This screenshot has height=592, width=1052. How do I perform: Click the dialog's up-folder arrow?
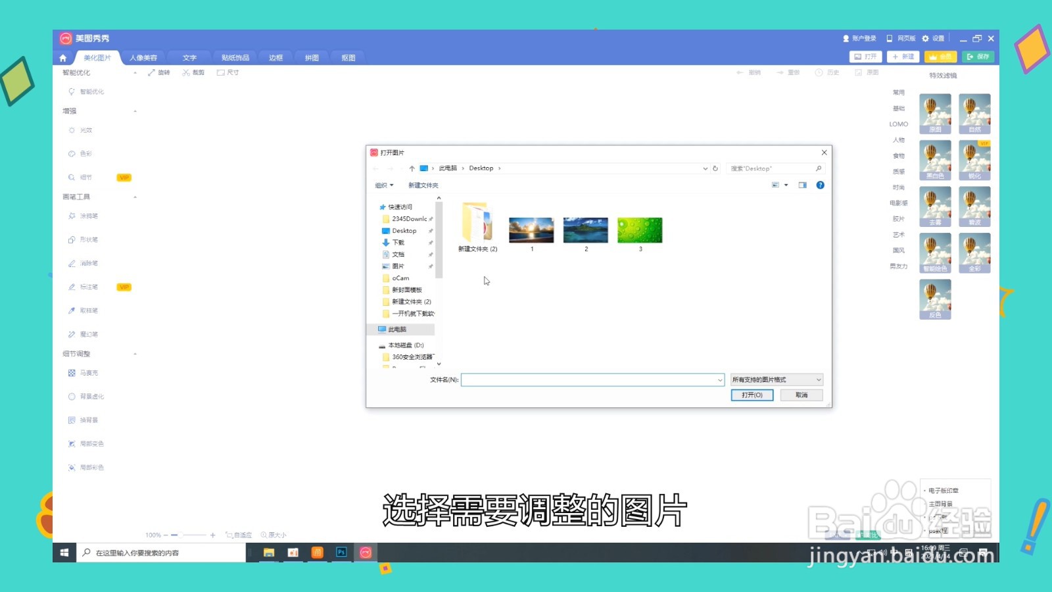point(412,168)
